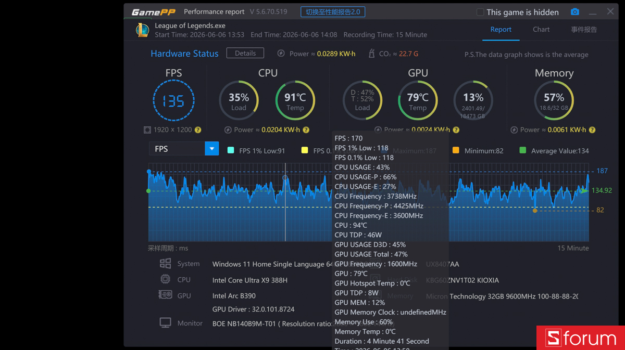Click the GamePP logo

coord(153,11)
